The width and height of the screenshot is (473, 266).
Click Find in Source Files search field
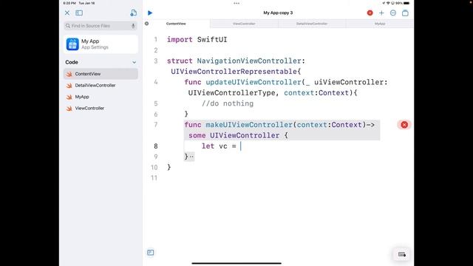[101, 26]
